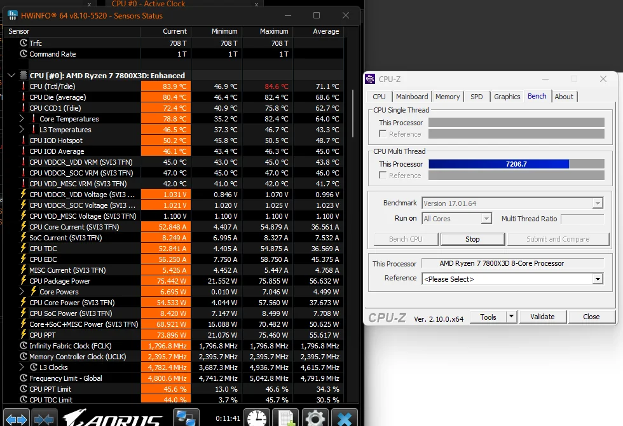Viewport: 623px width, 426px height.
Task: Click the HWiNFO title bar icon
Action: pos(11,15)
